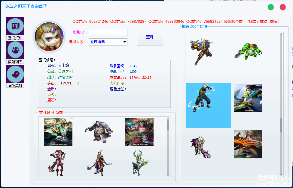Click the 点券 label
Viewport: 293px width, 188px height.
(x=52, y=95)
